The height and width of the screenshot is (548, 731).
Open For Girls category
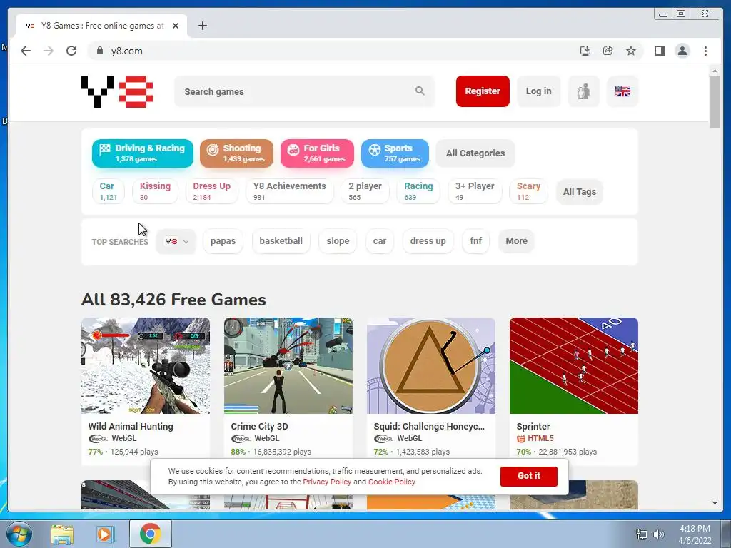(317, 153)
